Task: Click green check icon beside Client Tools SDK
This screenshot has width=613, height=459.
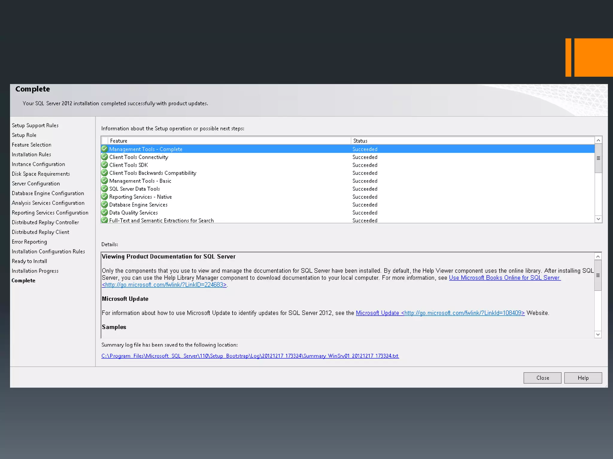Action: (x=104, y=165)
